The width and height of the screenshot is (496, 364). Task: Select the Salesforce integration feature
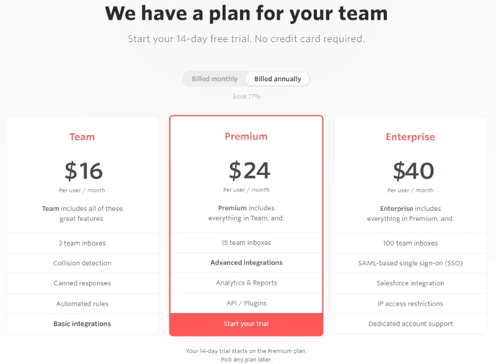tap(411, 283)
